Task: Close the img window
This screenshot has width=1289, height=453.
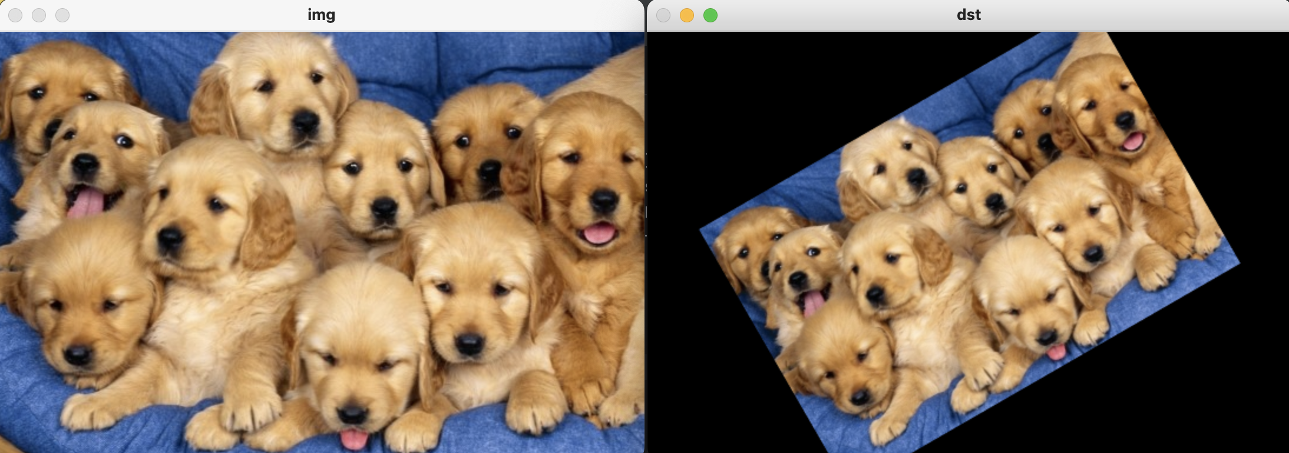Action: (x=16, y=15)
